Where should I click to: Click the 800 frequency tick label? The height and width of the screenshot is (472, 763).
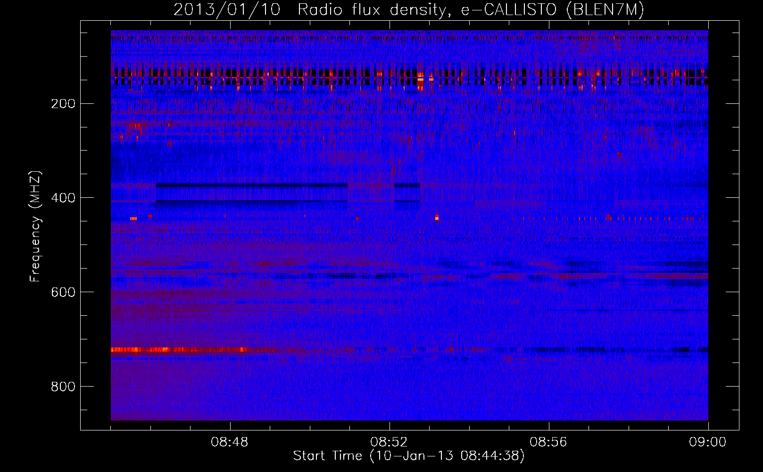tap(63, 387)
